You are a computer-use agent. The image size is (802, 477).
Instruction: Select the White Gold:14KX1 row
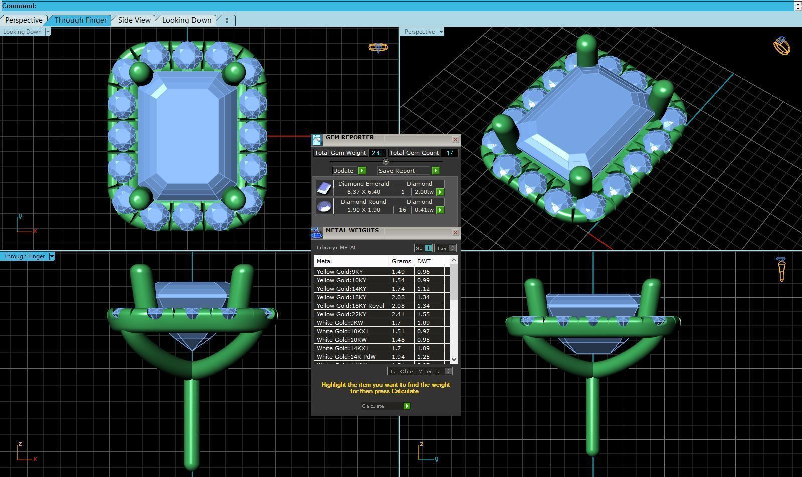point(381,348)
